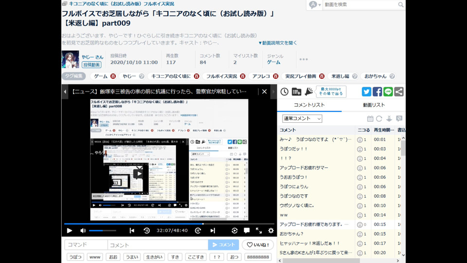This screenshot has width=467, height=263.
Task: Open player settings gear icon
Action: click(271, 230)
